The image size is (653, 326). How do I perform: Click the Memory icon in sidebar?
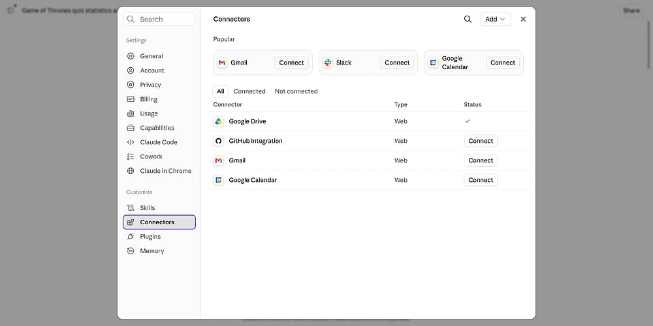click(x=131, y=251)
